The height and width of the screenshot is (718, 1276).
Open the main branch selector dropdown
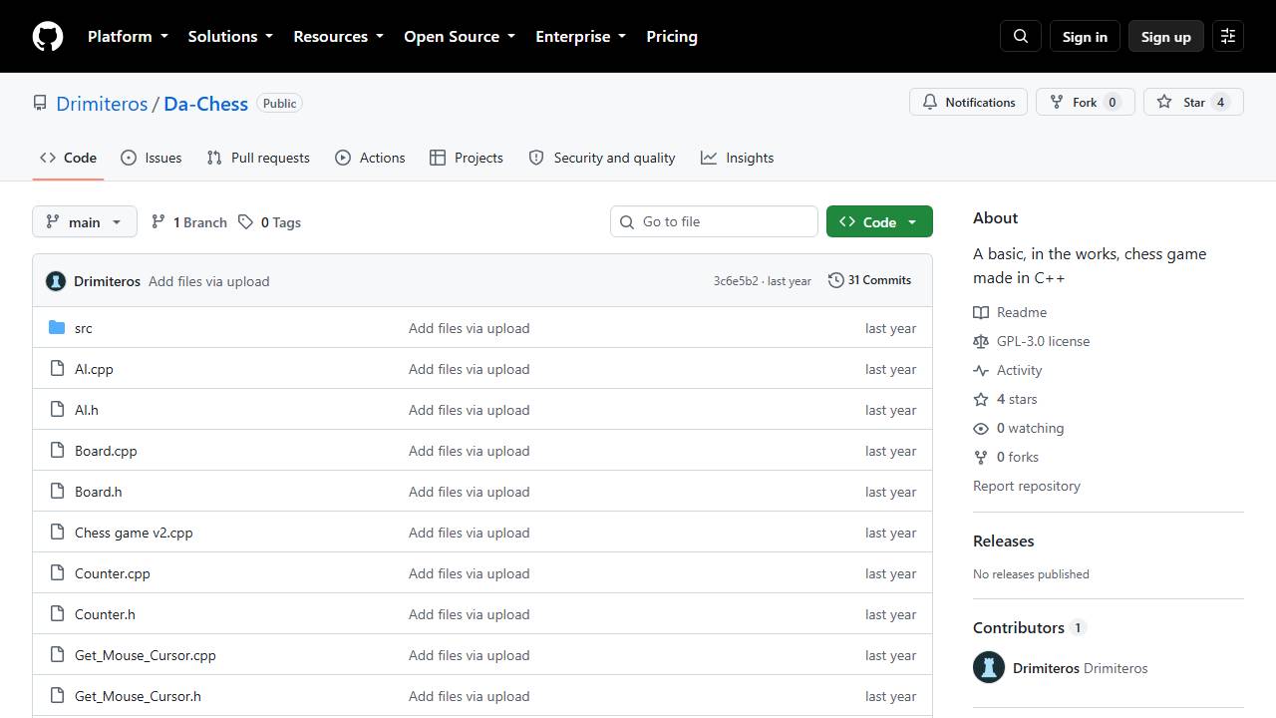click(85, 221)
